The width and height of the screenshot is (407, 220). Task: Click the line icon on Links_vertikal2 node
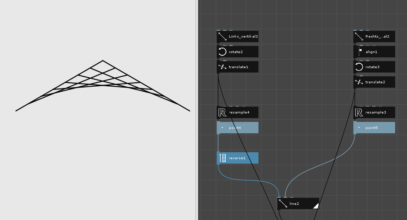click(222, 37)
